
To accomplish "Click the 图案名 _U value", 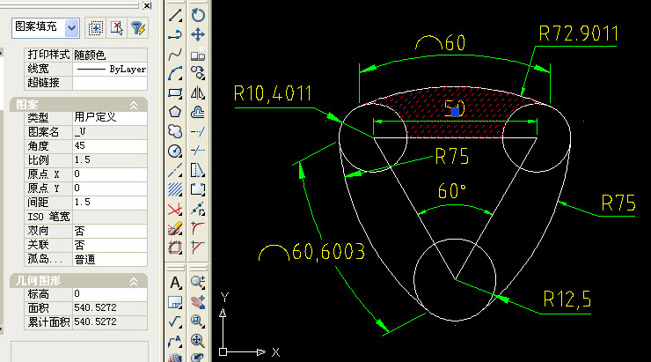I will (110, 132).
